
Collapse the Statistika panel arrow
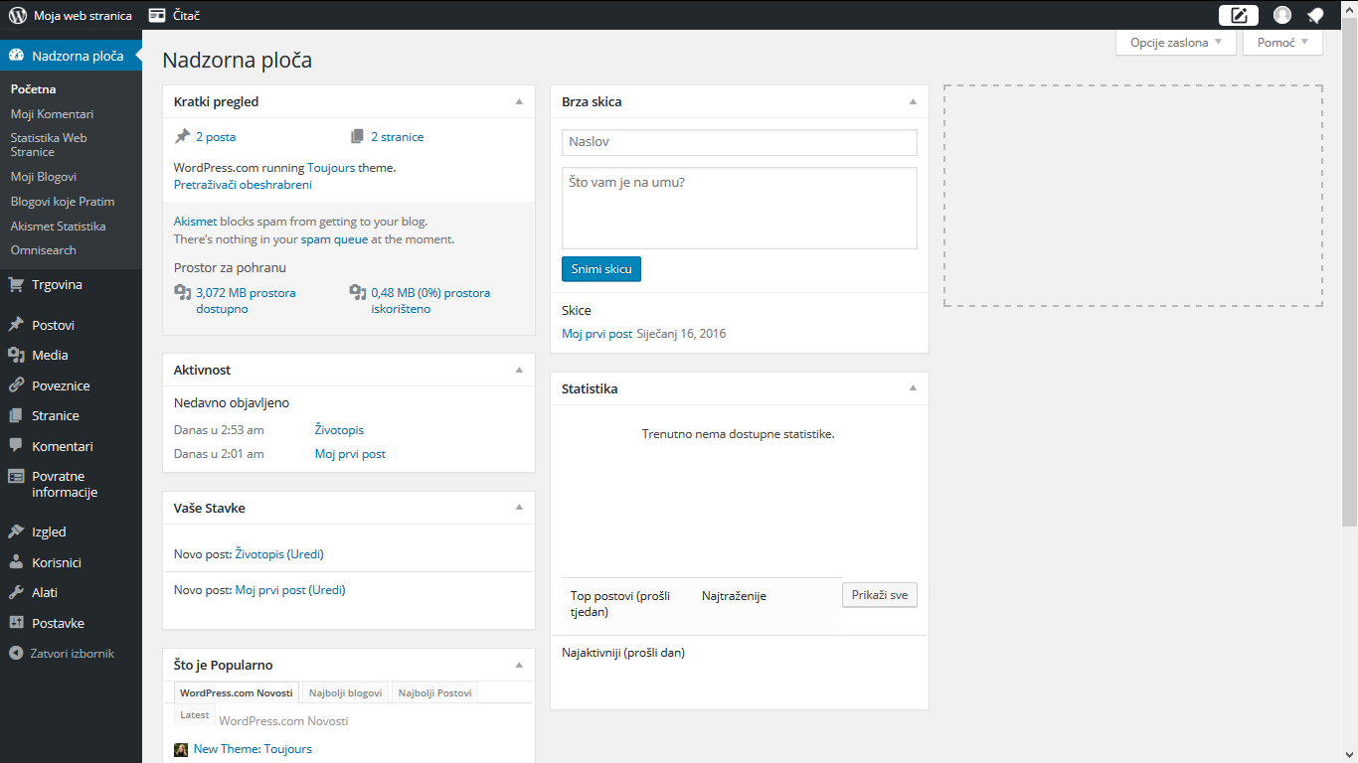913,389
